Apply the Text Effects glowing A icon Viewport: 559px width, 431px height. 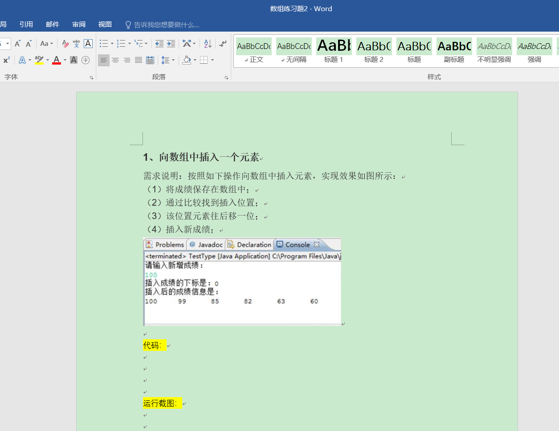point(22,60)
